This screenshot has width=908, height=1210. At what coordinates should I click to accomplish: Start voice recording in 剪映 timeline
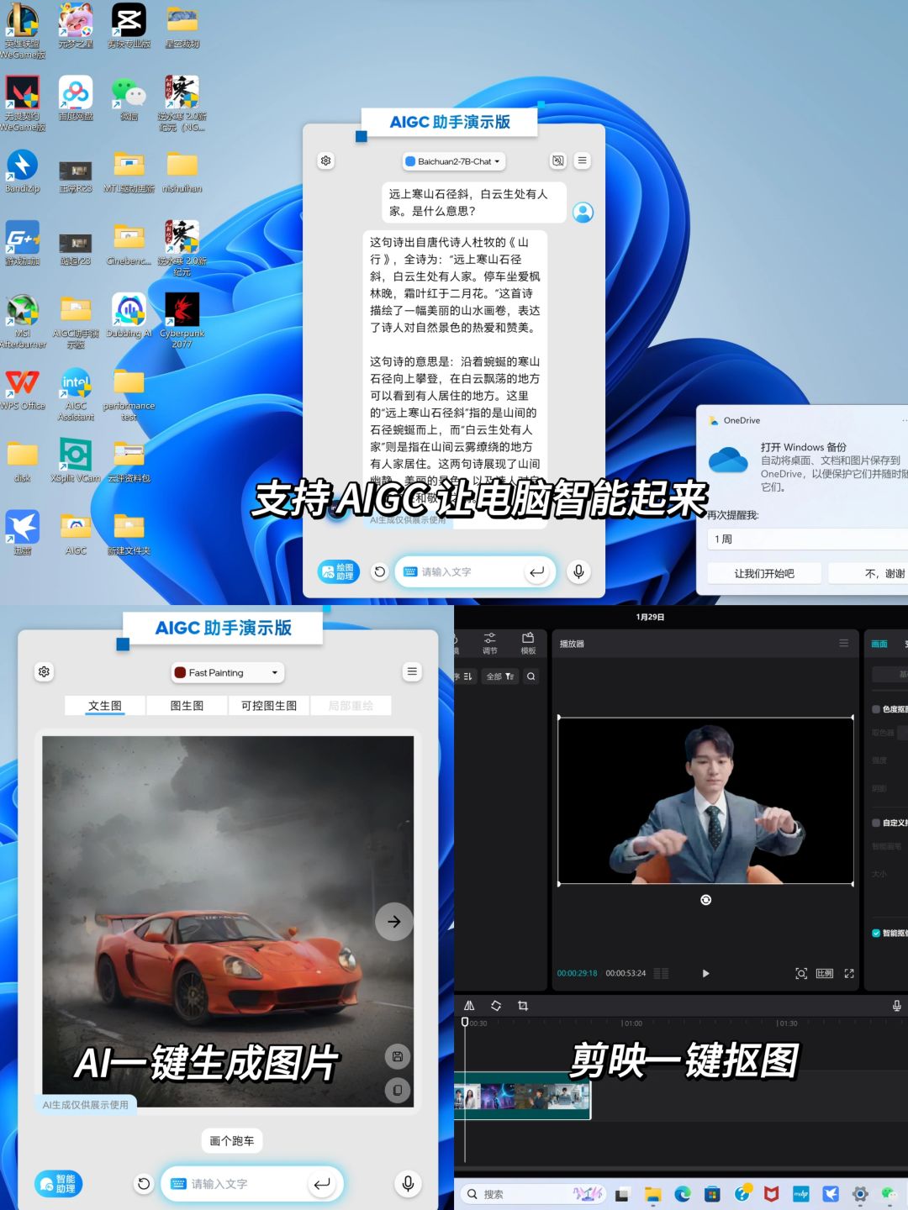click(x=896, y=1006)
